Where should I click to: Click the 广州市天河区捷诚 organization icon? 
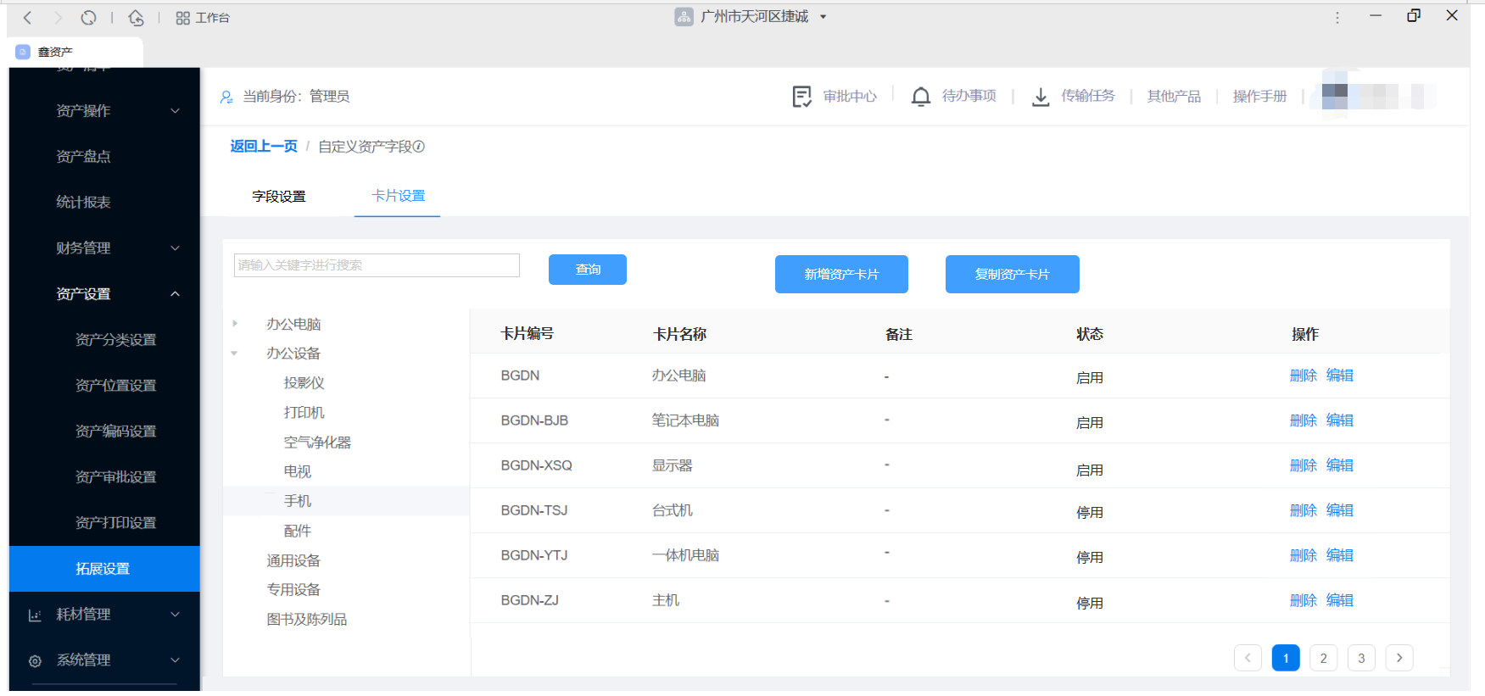coord(684,16)
